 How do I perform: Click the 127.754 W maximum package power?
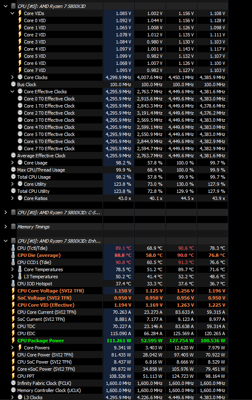[x=181, y=341]
